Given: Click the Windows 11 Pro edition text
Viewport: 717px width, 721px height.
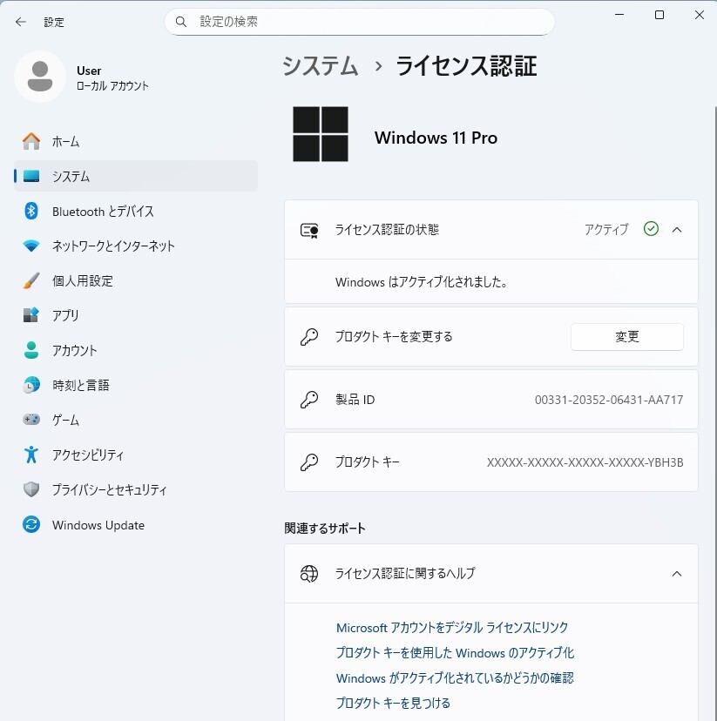Looking at the screenshot, I should 436,138.
